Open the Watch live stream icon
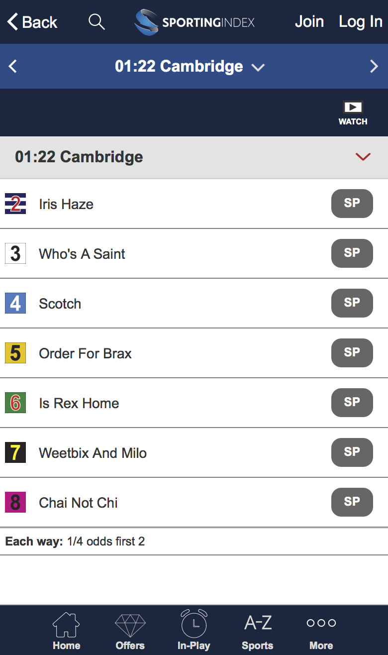 (353, 113)
